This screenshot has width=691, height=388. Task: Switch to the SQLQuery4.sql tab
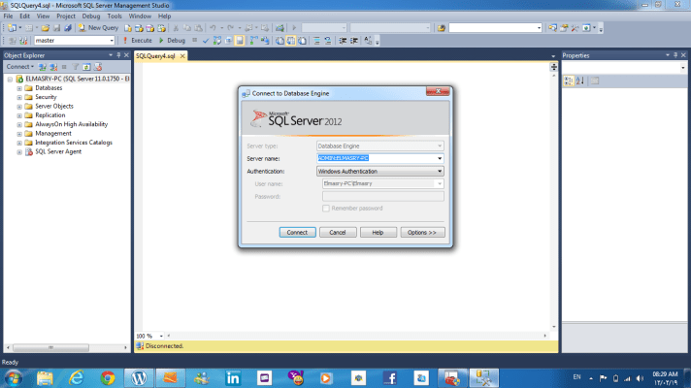coord(157,56)
